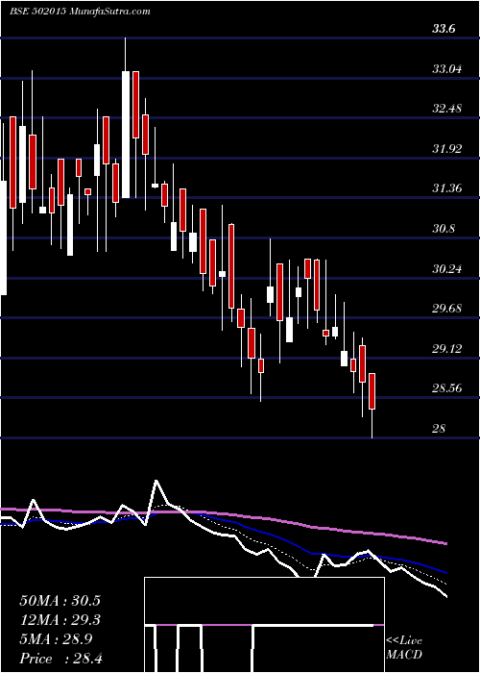Click the 31.92 price axis label
The image size is (480, 673).
447,149
